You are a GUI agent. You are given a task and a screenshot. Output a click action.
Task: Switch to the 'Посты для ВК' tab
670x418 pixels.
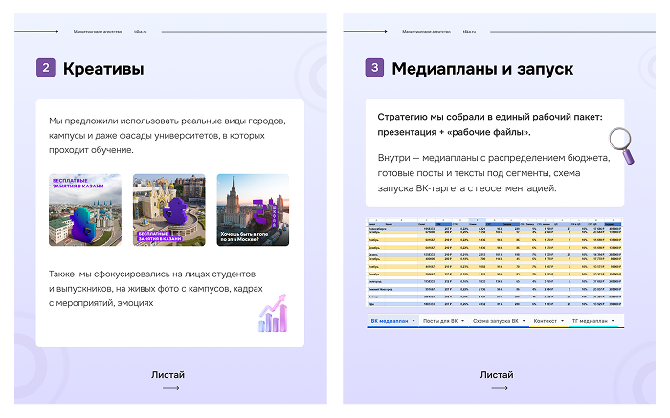point(441,322)
